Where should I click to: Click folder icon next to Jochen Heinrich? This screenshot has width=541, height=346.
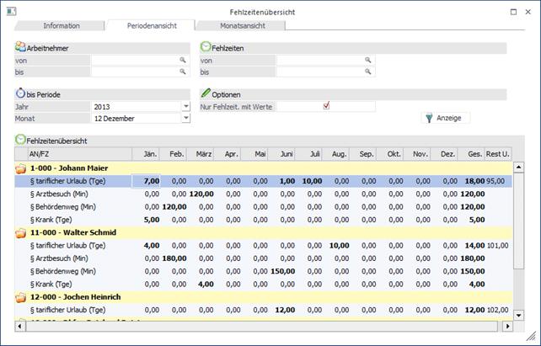coord(21,297)
